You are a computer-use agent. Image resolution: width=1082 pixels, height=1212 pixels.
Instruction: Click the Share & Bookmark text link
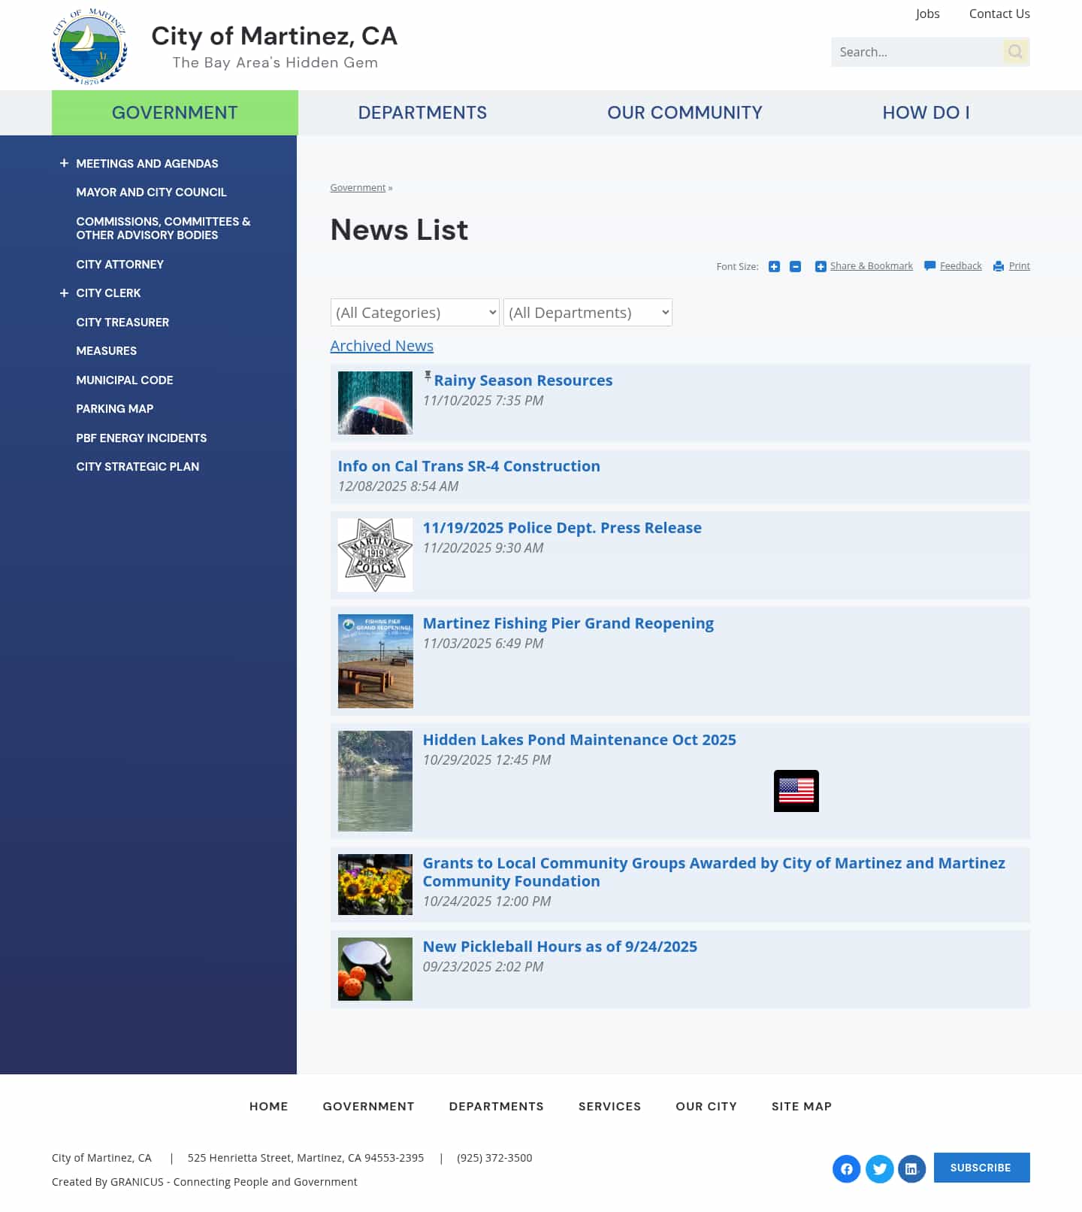coord(872,266)
